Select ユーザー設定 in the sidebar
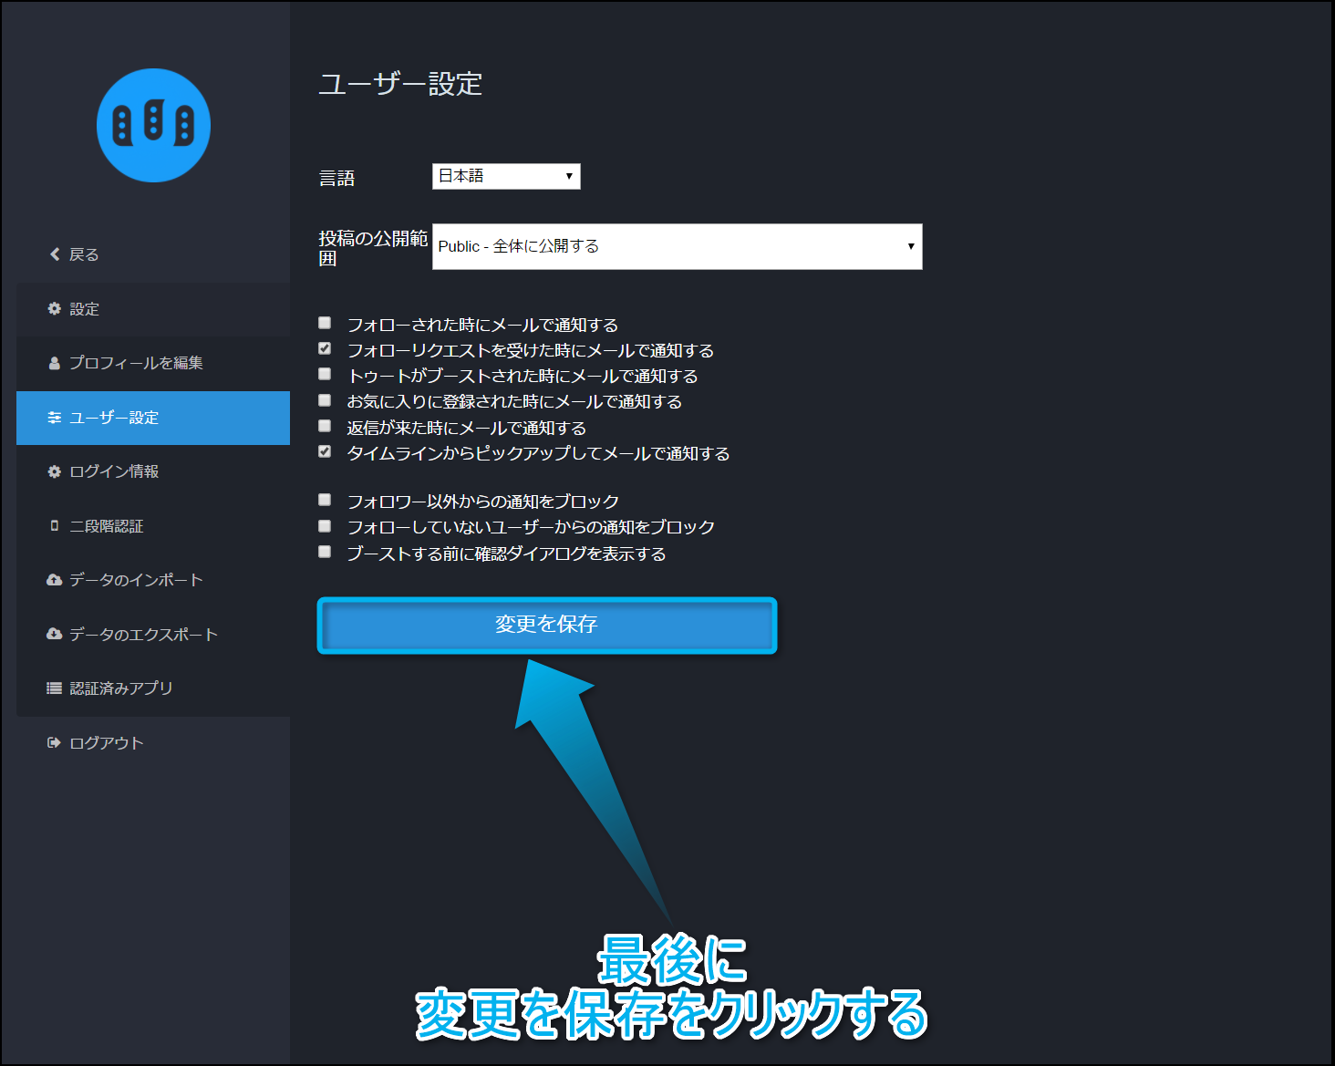The image size is (1335, 1066). (x=114, y=418)
